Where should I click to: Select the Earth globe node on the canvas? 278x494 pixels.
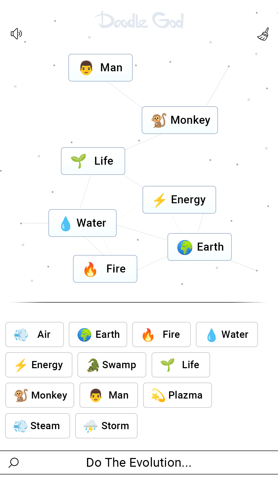199,247
